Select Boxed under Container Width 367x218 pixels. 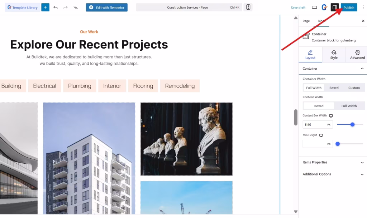tap(334, 88)
